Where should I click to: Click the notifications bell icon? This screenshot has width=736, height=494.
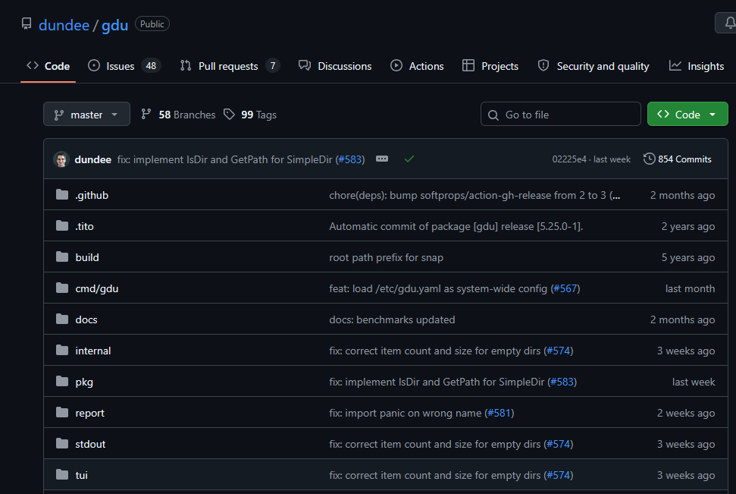click(729, 23)
